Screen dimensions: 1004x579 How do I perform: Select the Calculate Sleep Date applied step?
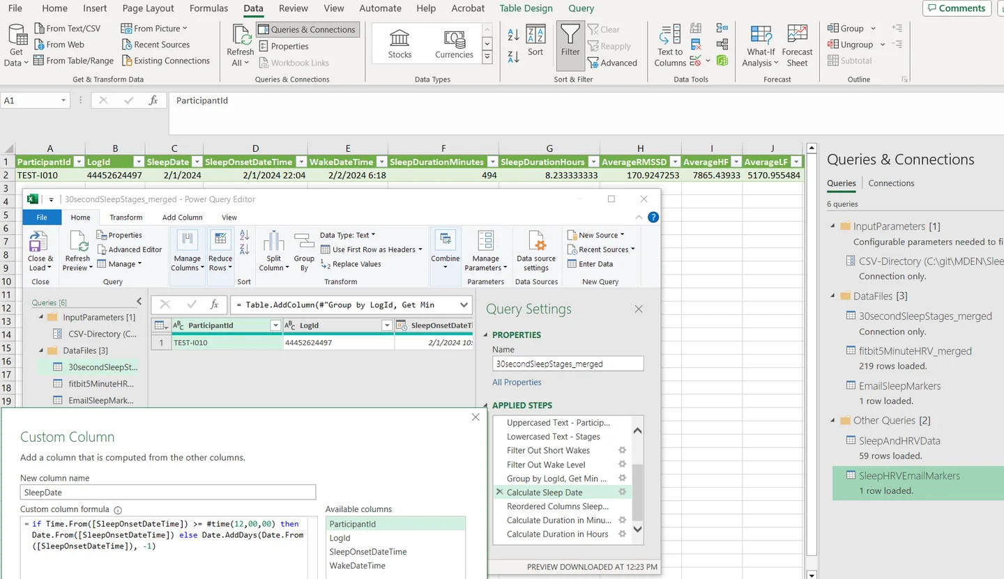[545, 493]
